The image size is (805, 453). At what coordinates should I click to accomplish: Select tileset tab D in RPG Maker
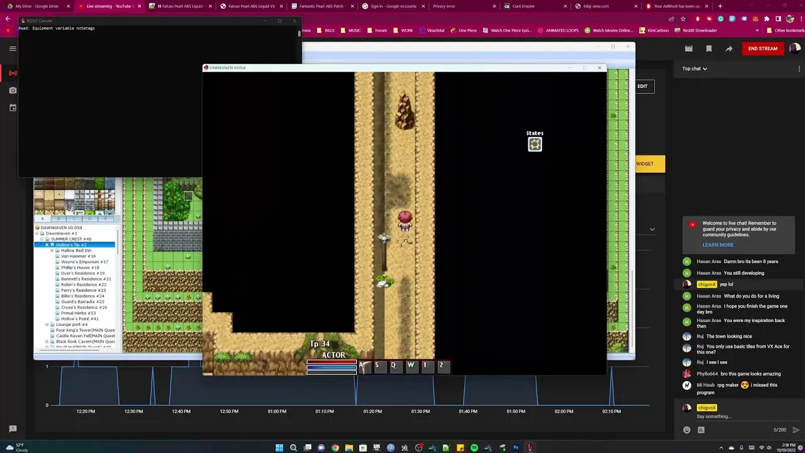pyautogui.click(x=91, y=219)
